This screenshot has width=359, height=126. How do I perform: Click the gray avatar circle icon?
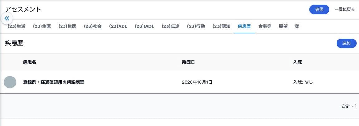point(10,82)
